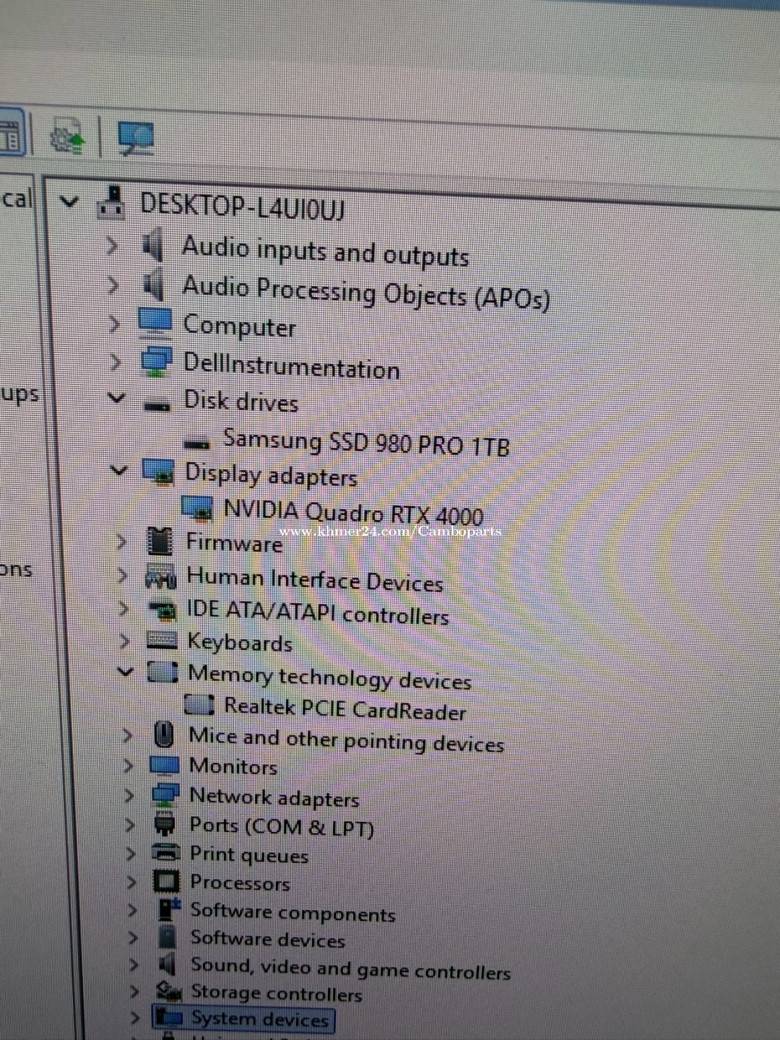Expand the Network adapters category
The image size is (780, 1040).
click(x=129, y=795)
